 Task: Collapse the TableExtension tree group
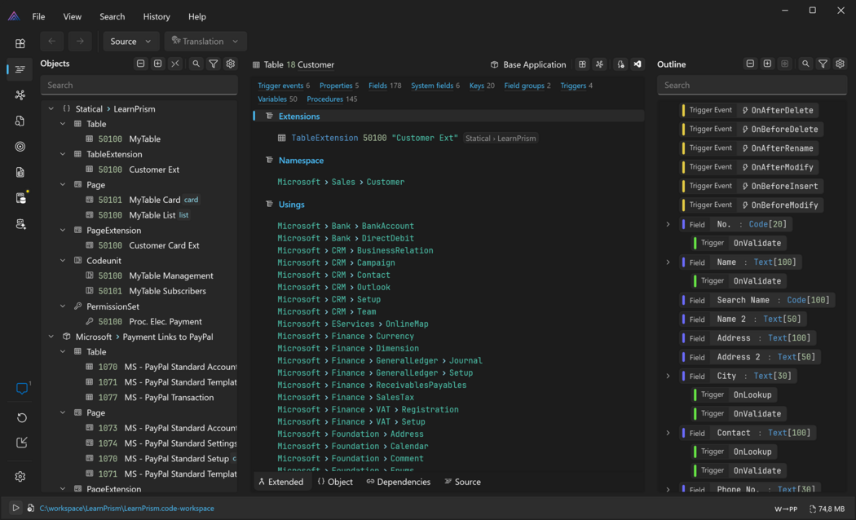[x=63, y=154]
